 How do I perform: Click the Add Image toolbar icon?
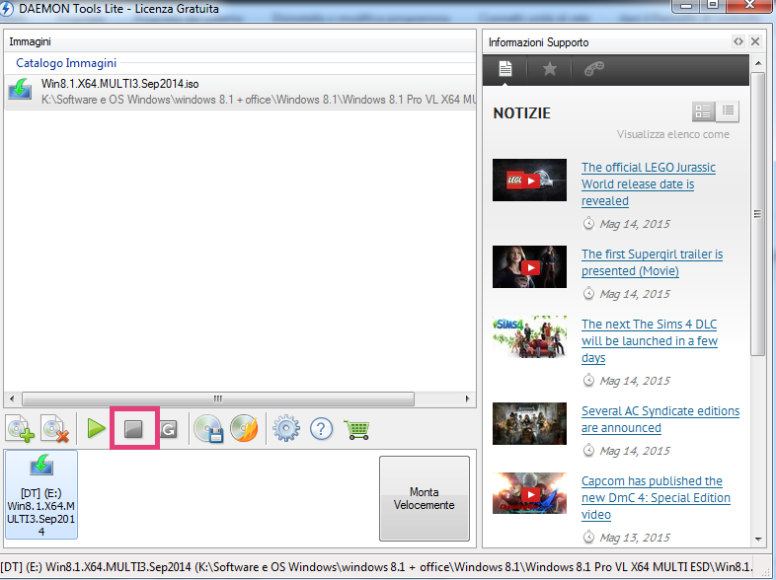tap(20, 429)
